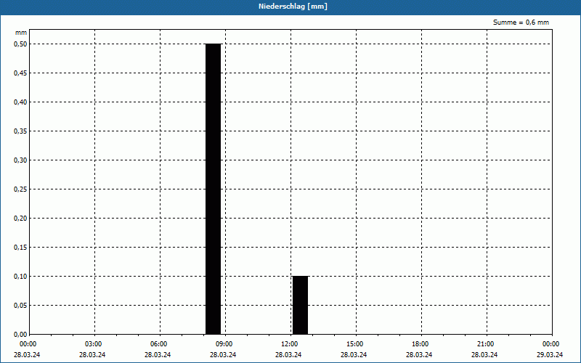Click the 0,00 y-axis value
The height and width of the screenshot is (363, 581).
[x=20, y=335]
